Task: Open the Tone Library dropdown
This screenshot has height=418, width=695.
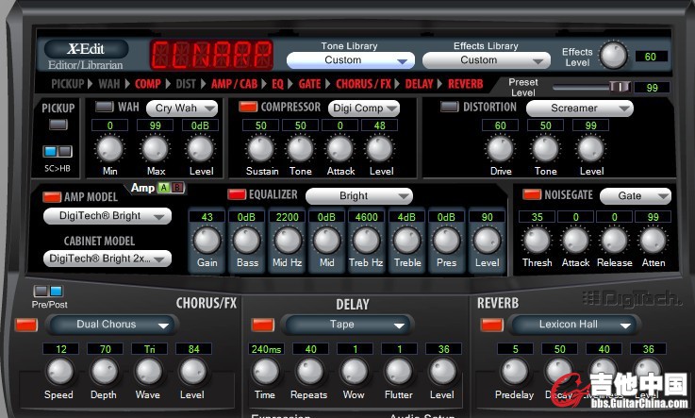Action: pyautogui.click(x=350, y=60)
